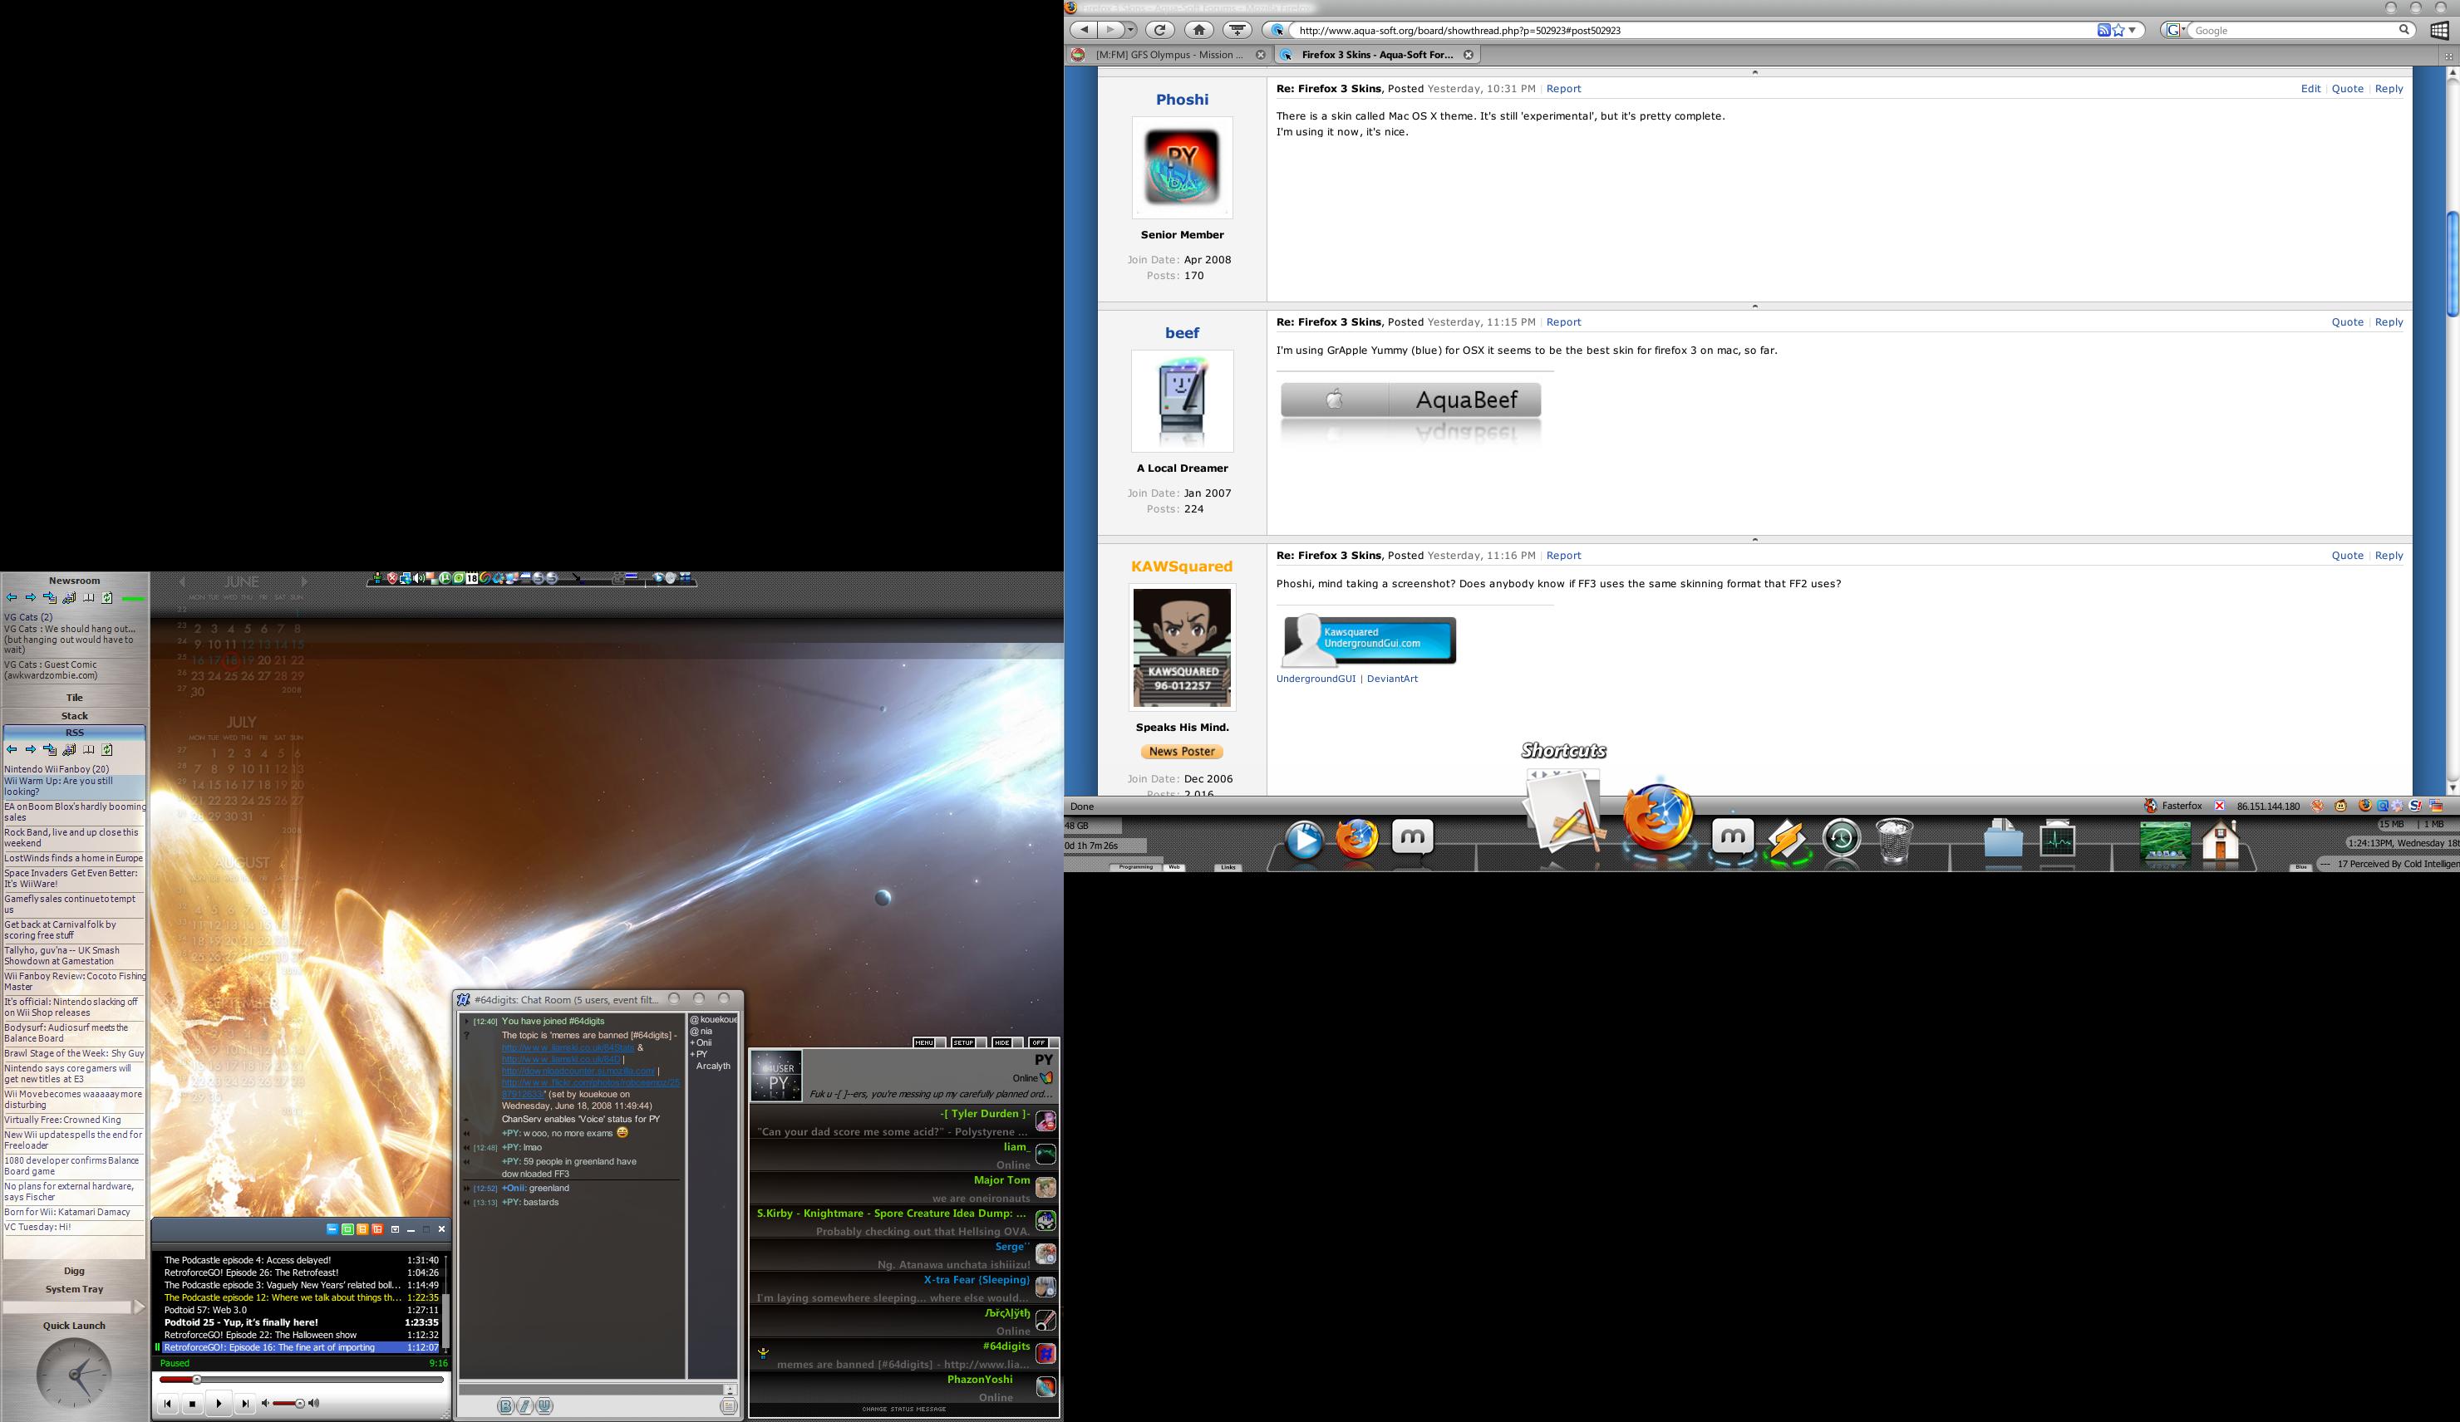The height and width of the screenshot is (1422, 2460).
Task: Collapse beef's post with the caret arrow
Action: click(1754, 306)
